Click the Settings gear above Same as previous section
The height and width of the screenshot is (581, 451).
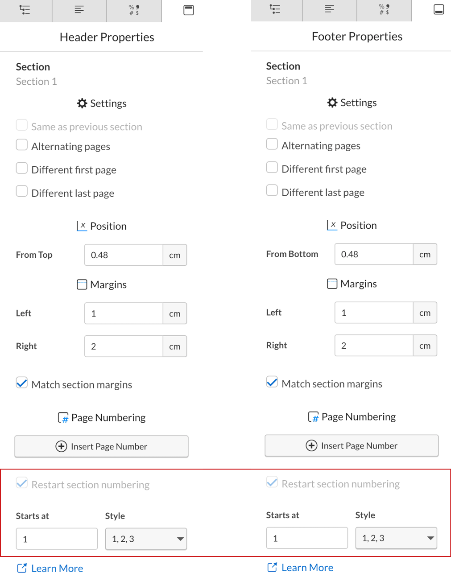pos(101,103)
